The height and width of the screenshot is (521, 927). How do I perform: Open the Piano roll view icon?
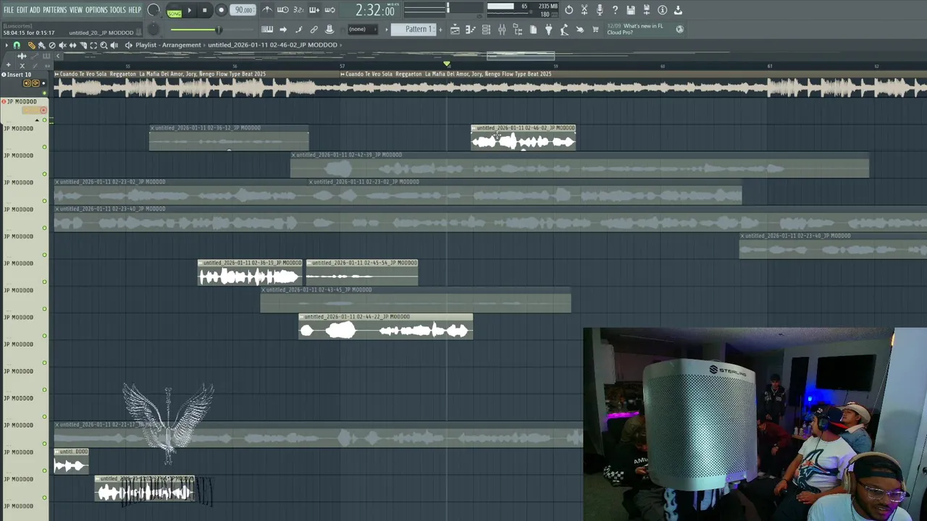pos(470,30)
